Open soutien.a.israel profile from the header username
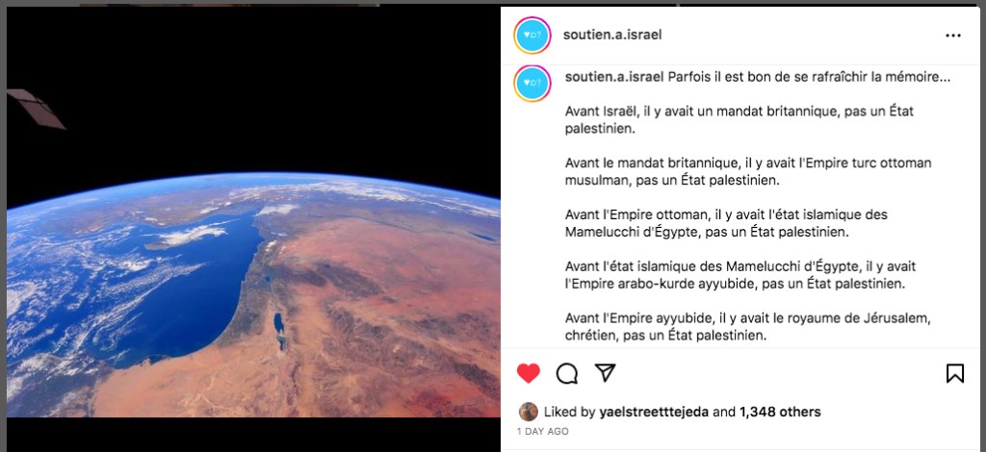986x452 pixels. point(611,35)
